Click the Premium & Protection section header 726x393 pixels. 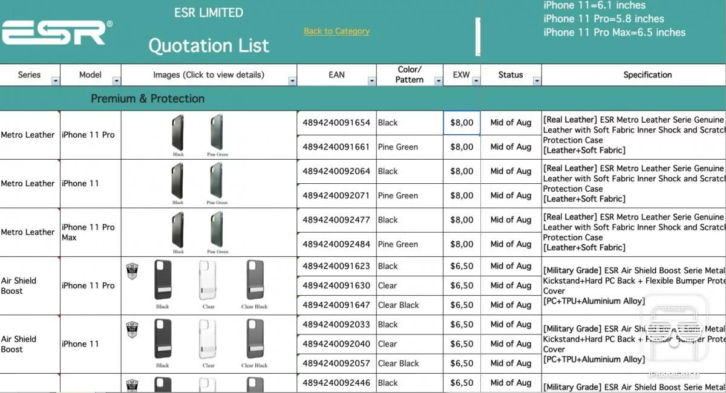click(x=148, y=99)
